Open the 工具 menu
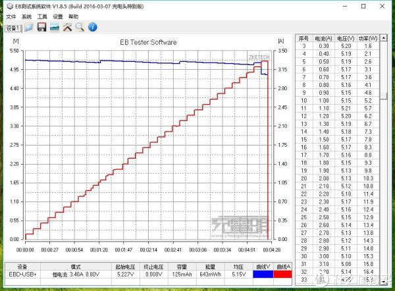 (42, 16)
